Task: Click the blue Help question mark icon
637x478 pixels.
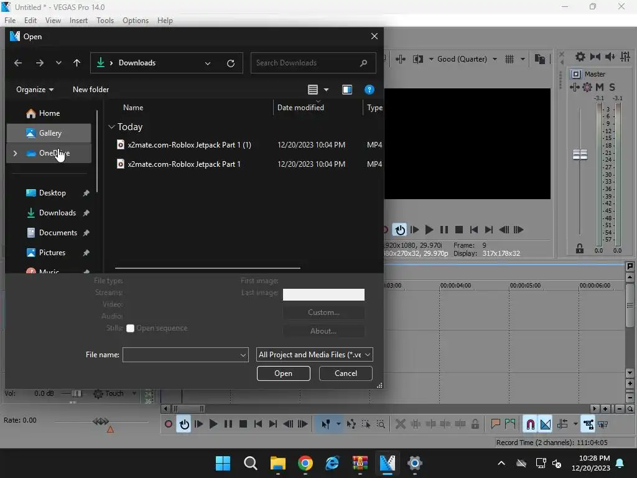Action: point(370,90)
